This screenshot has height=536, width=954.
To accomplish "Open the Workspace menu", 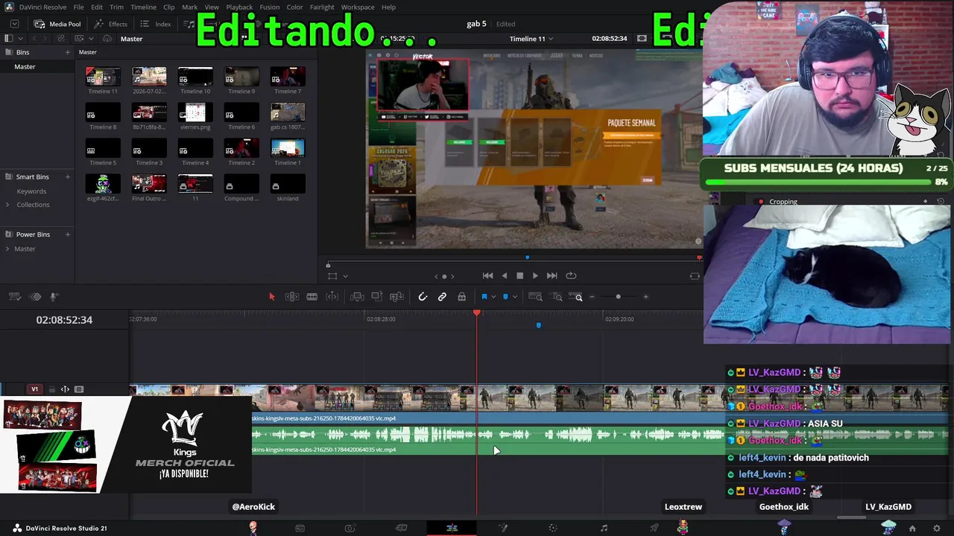I will [358, 7].
